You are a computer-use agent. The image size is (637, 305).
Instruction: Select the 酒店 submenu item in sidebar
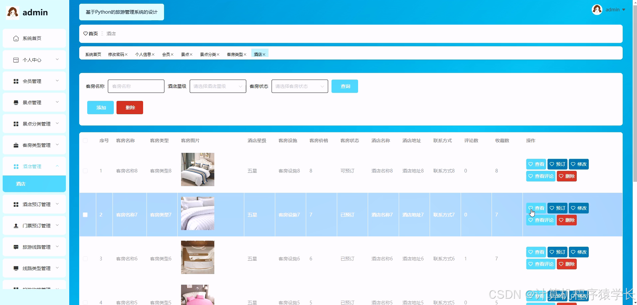[34, 184]
